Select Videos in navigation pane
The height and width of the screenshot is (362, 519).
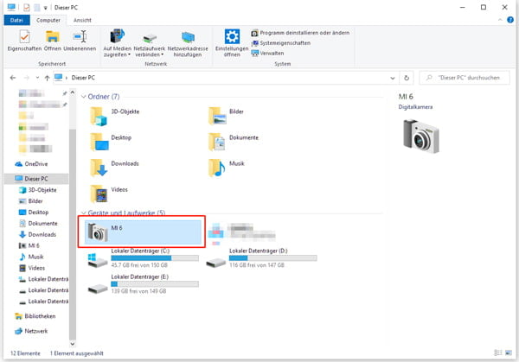[32, 268]
